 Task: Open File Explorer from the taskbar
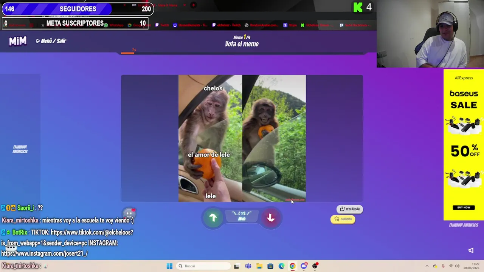coord(259,266)
